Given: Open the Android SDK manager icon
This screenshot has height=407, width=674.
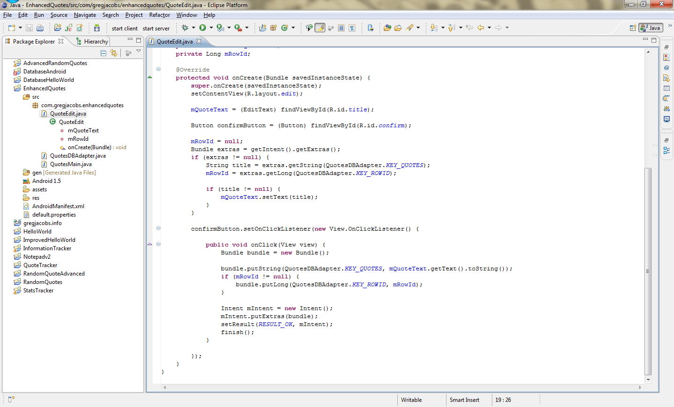Looking at the screenshot, I should click(x=97, y=28).
